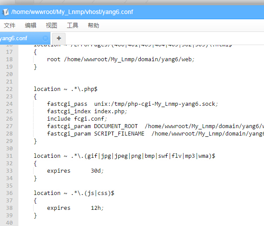Open the 帮助 menu

[x=94, y=25]
